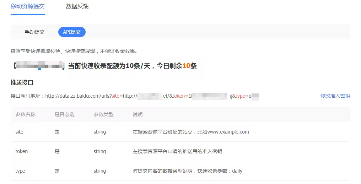Click 是 in the type row
This screenshot has width=361, height=184.
pyautogui.click(x=57, y=171)
